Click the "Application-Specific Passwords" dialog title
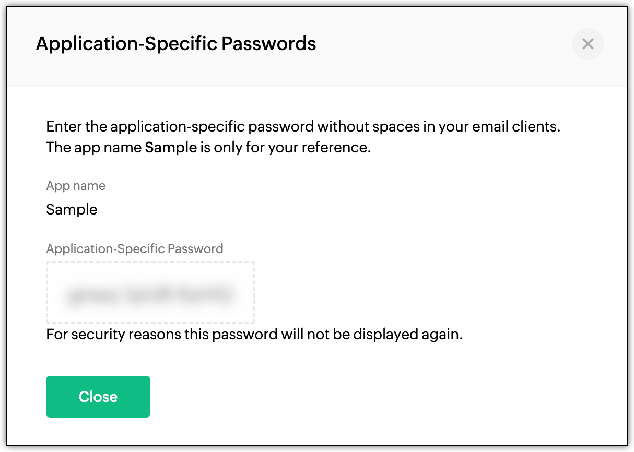 [x=175, y=44]
